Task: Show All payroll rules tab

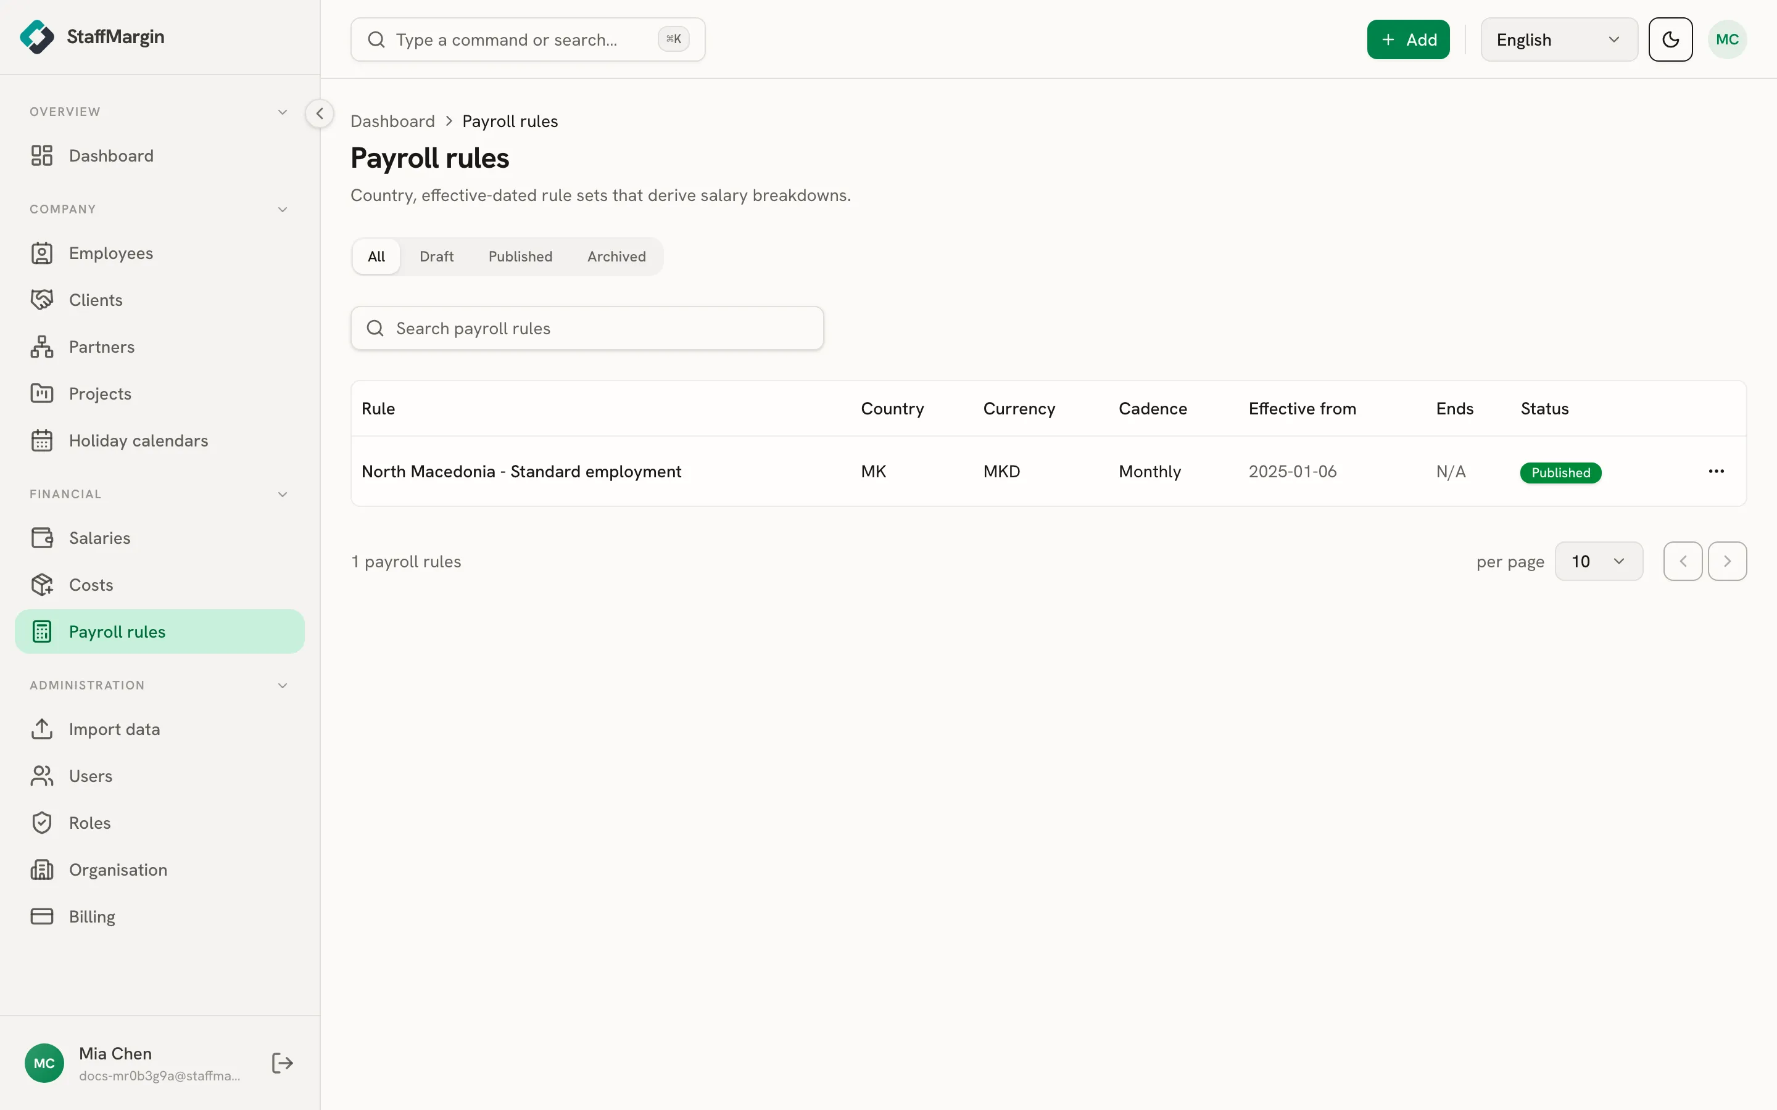Action: (376, 256)
